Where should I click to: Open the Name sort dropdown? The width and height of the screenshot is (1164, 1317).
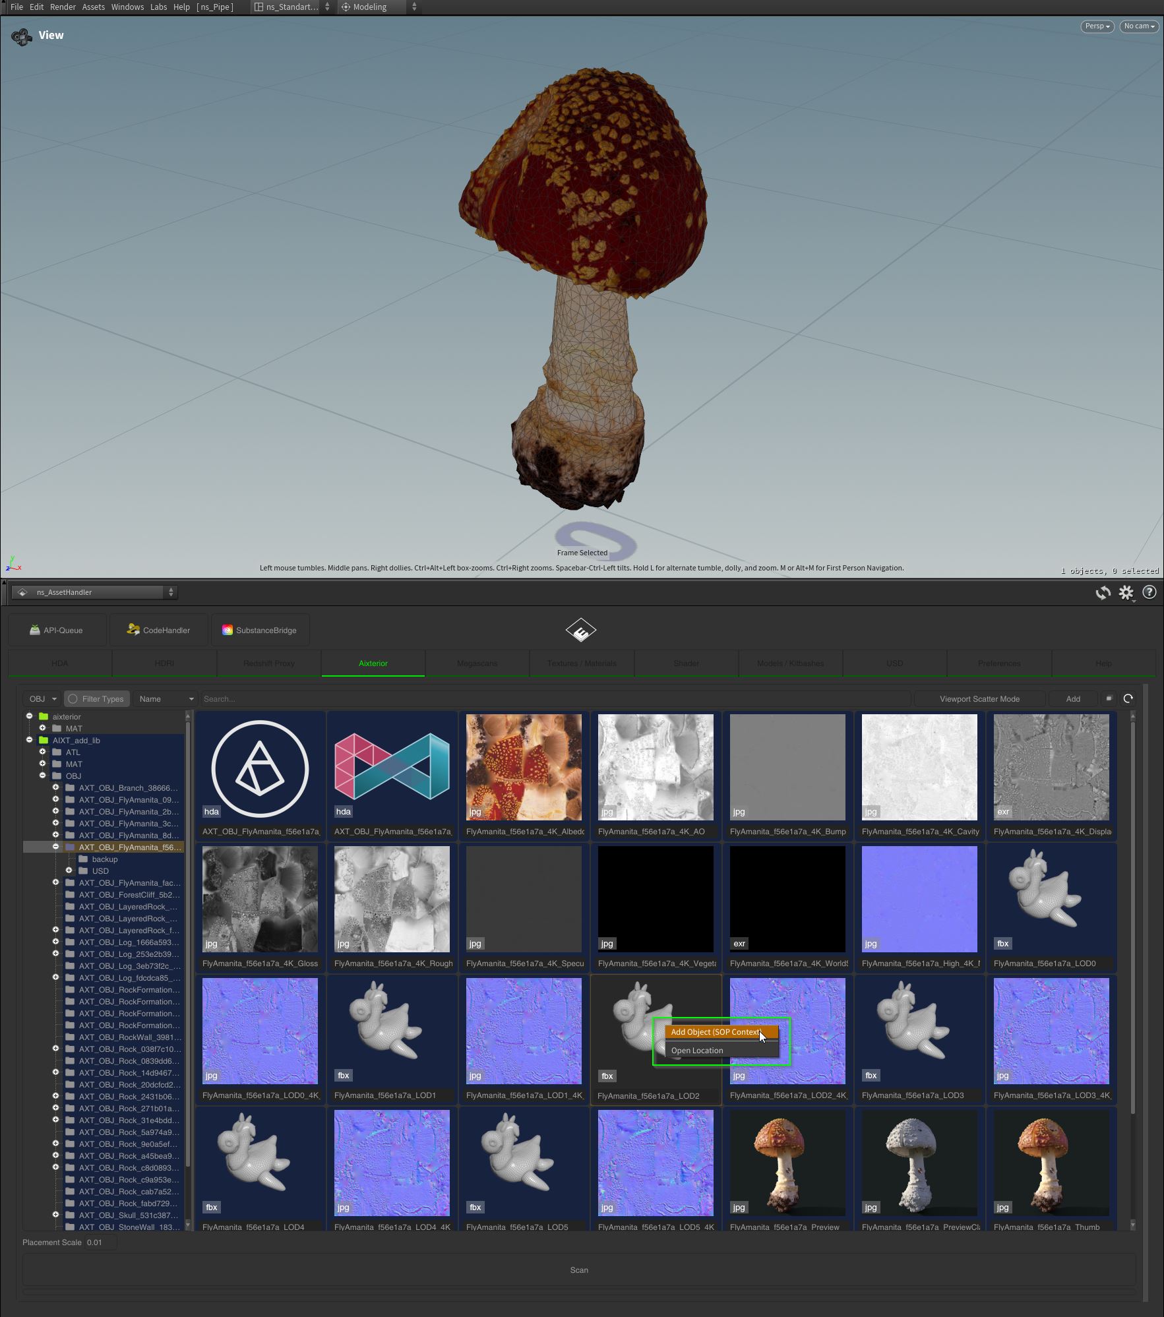(165, 699)
